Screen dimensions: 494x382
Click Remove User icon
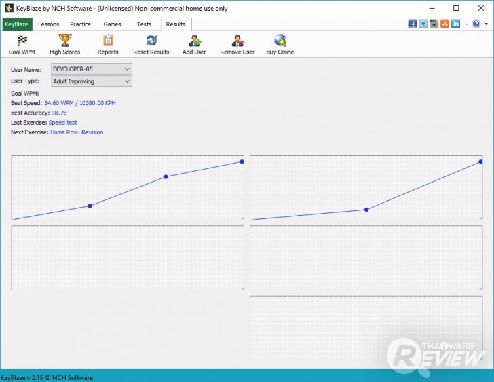click(x=237, y=44)
